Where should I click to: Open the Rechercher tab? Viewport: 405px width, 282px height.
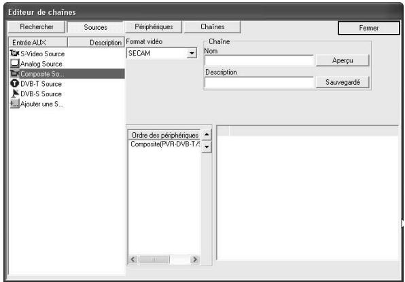tap(37, 27)
